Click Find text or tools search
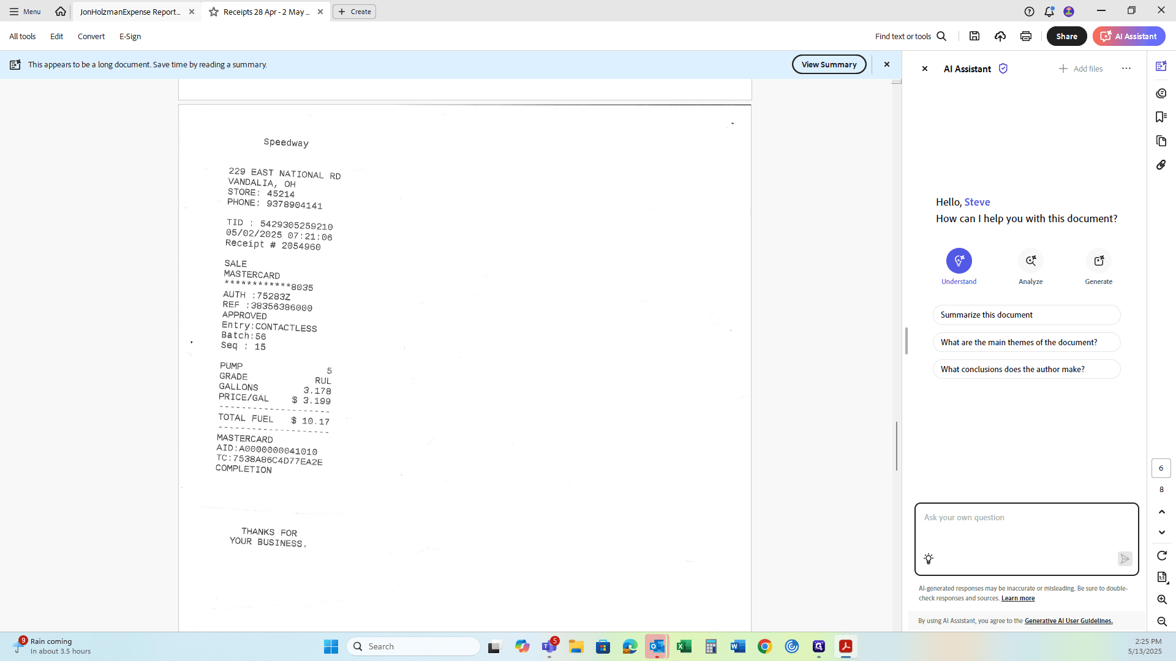Viewport: 1176px width, 661px height. pyautogui.click(x=911, y=37)
